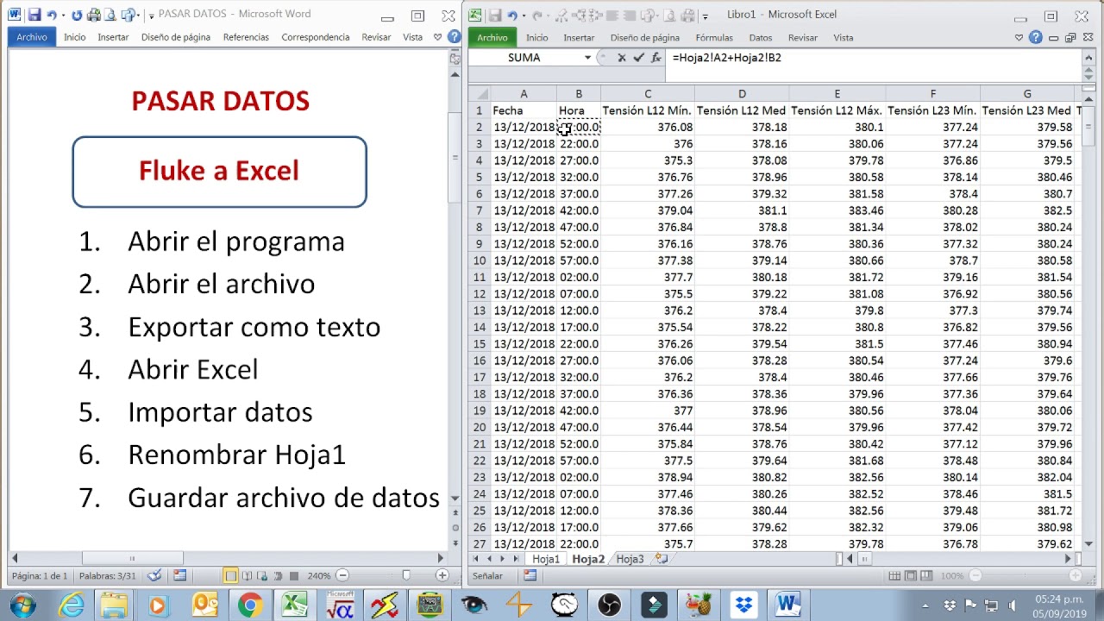
Task: Switch Excel to Page Break Preview
Action: (x=927, y=575)
